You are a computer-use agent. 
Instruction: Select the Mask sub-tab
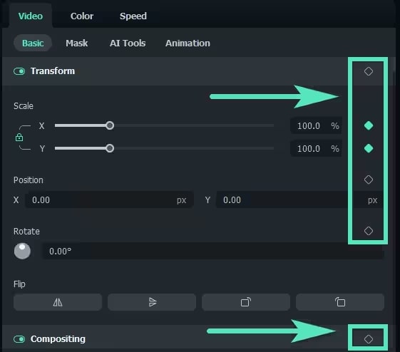pyautogui.click(x=76, y=43)
